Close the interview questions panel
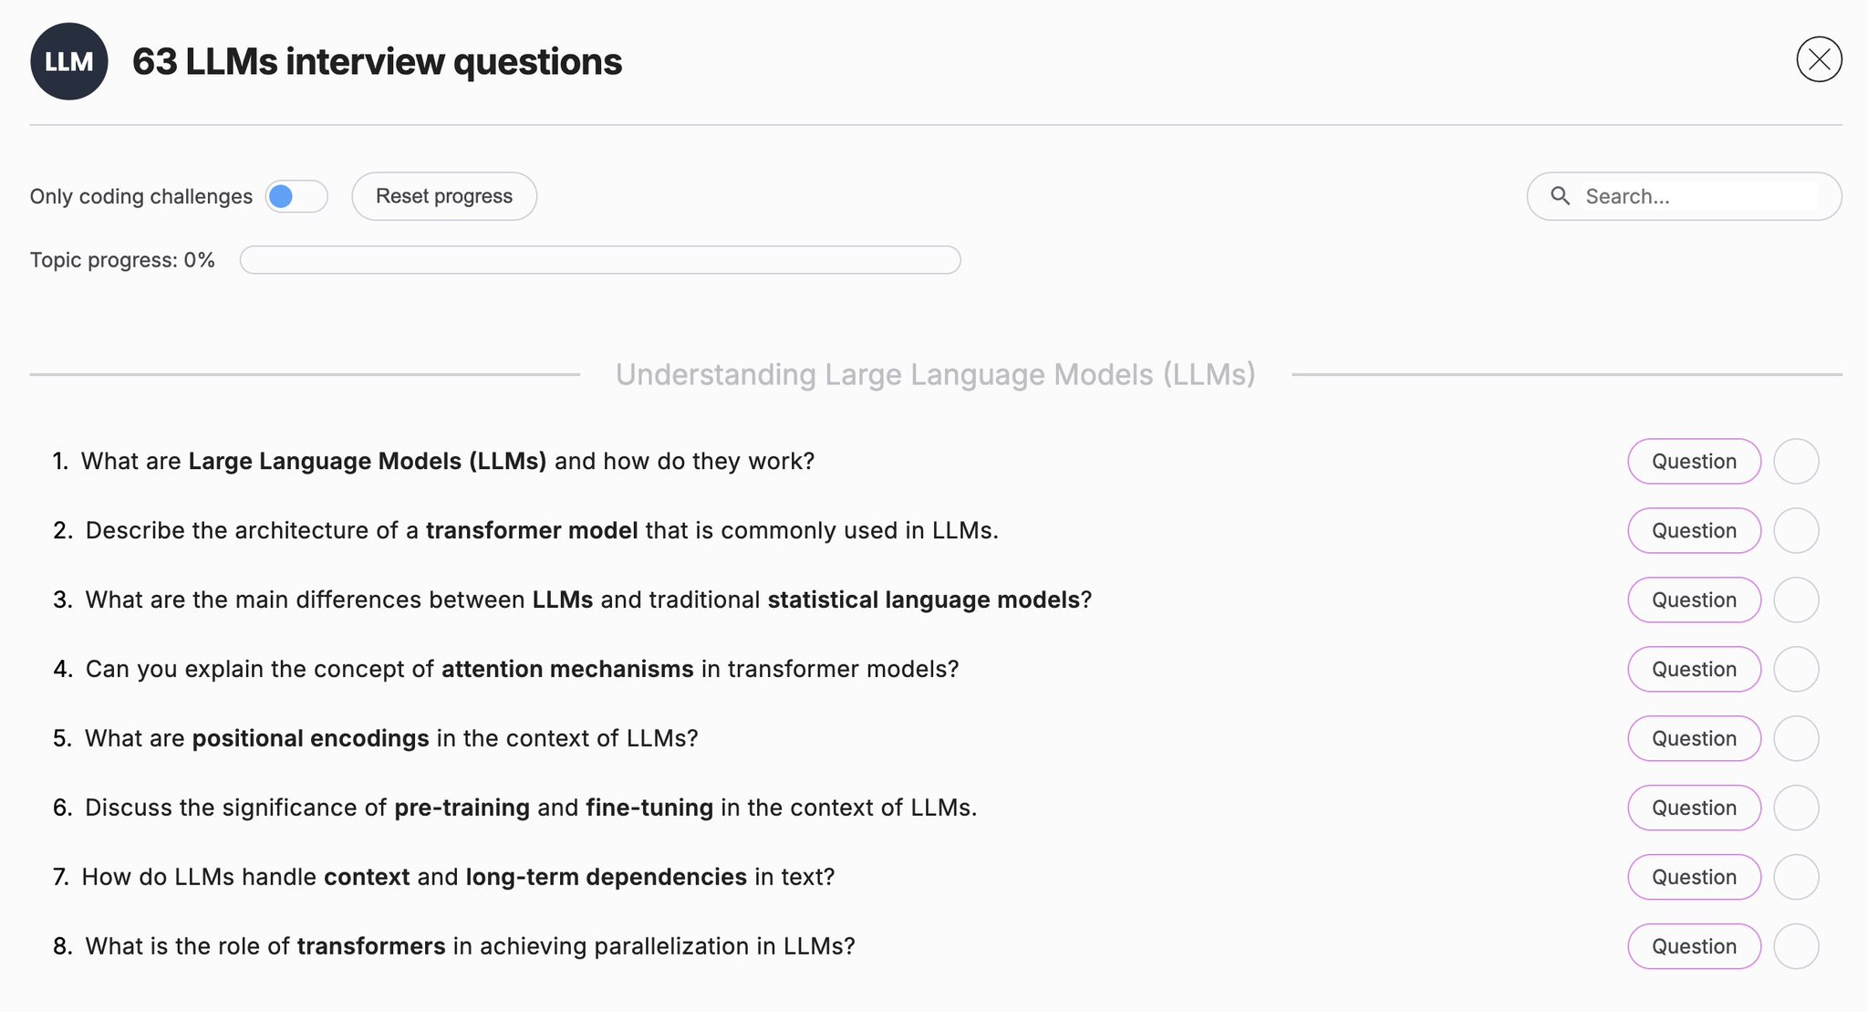1868x1012 pixels. (x=1819, y=59)
